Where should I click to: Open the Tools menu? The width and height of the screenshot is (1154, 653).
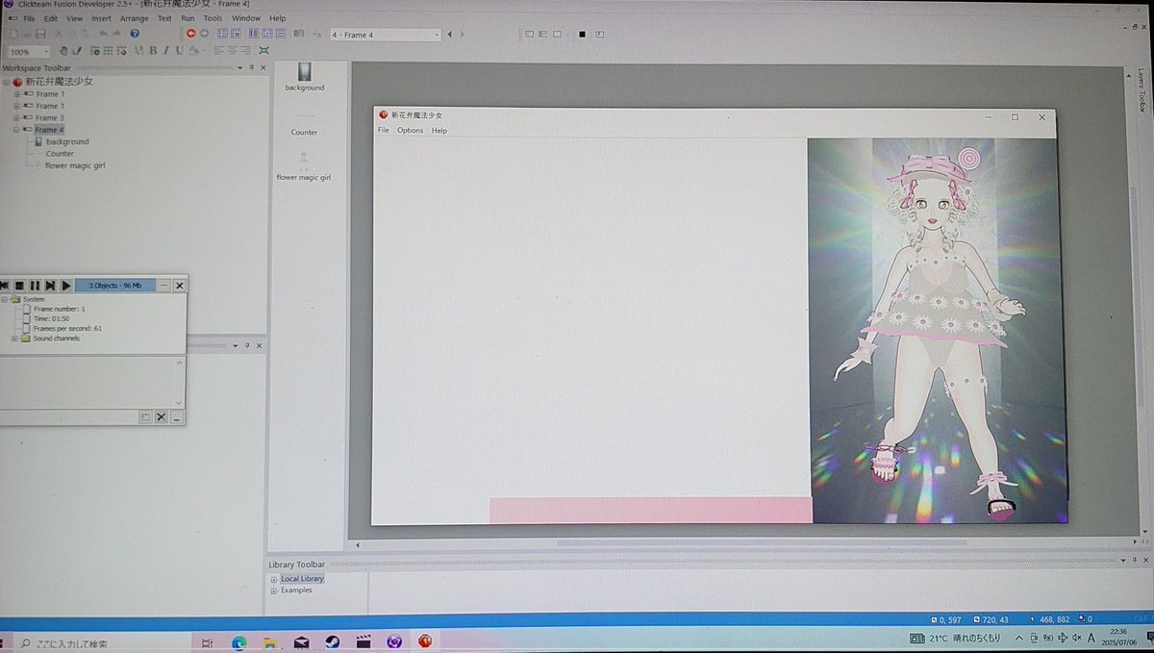[213, 18]
